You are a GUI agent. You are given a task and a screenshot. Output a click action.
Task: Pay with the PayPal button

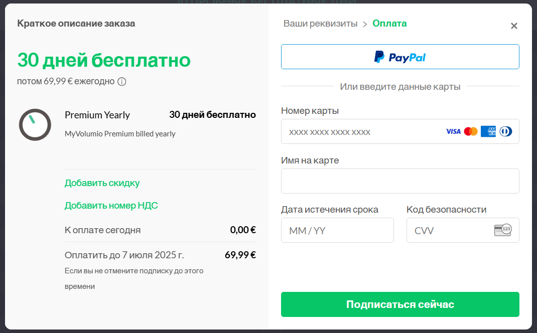click(x=400, y=57)
